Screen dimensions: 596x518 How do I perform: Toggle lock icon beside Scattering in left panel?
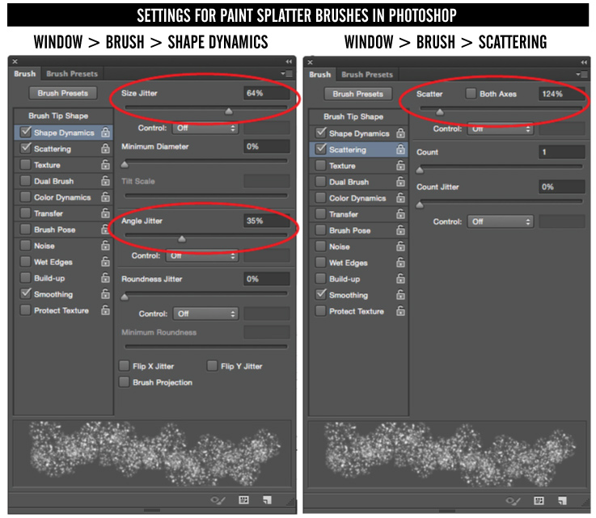105,149
